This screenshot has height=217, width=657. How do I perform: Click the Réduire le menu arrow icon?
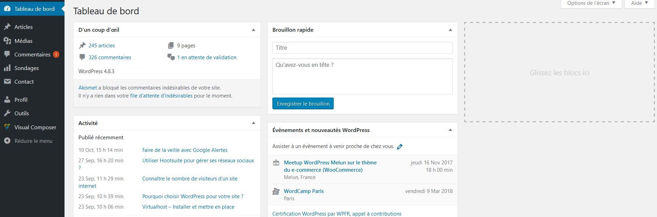click(x=7, y=141)
